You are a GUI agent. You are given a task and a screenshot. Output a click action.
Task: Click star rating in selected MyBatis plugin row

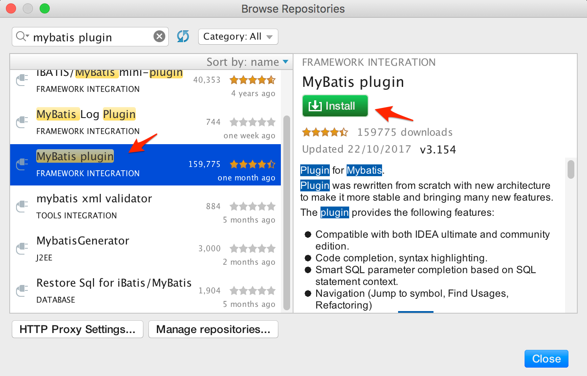253,164
